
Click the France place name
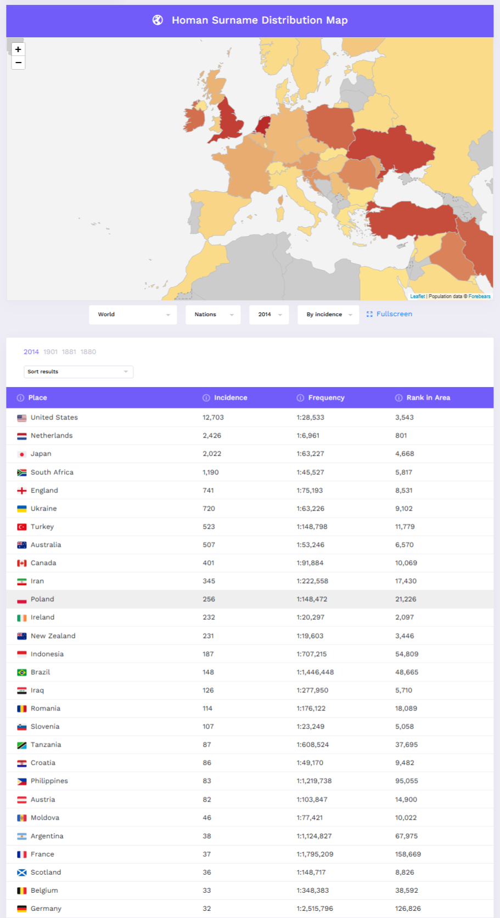[42, 854]
